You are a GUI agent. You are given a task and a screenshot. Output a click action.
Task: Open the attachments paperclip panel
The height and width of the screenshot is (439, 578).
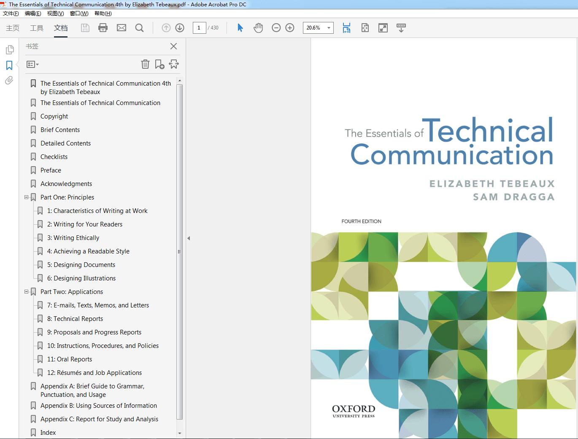pos(9,80)
